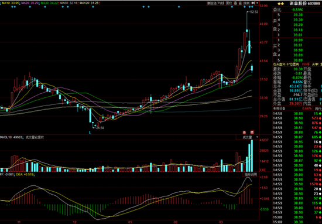322x224 pixels.
Task: Click the 指标说明 indicator explanation button
Action: [x=251, y=175]
